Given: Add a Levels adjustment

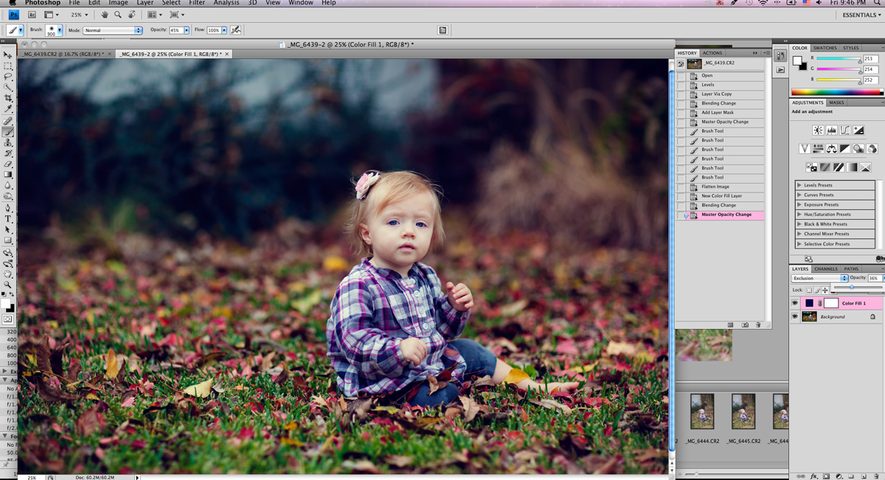Looking at the screenshot, I should tap(832, 130).
